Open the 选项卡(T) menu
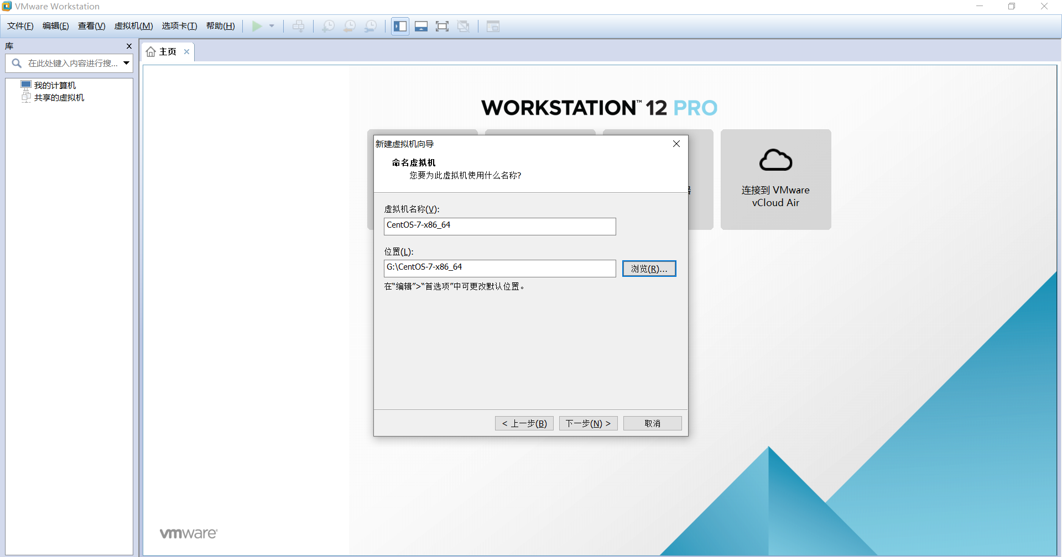1062x557 pixels. 180,26
